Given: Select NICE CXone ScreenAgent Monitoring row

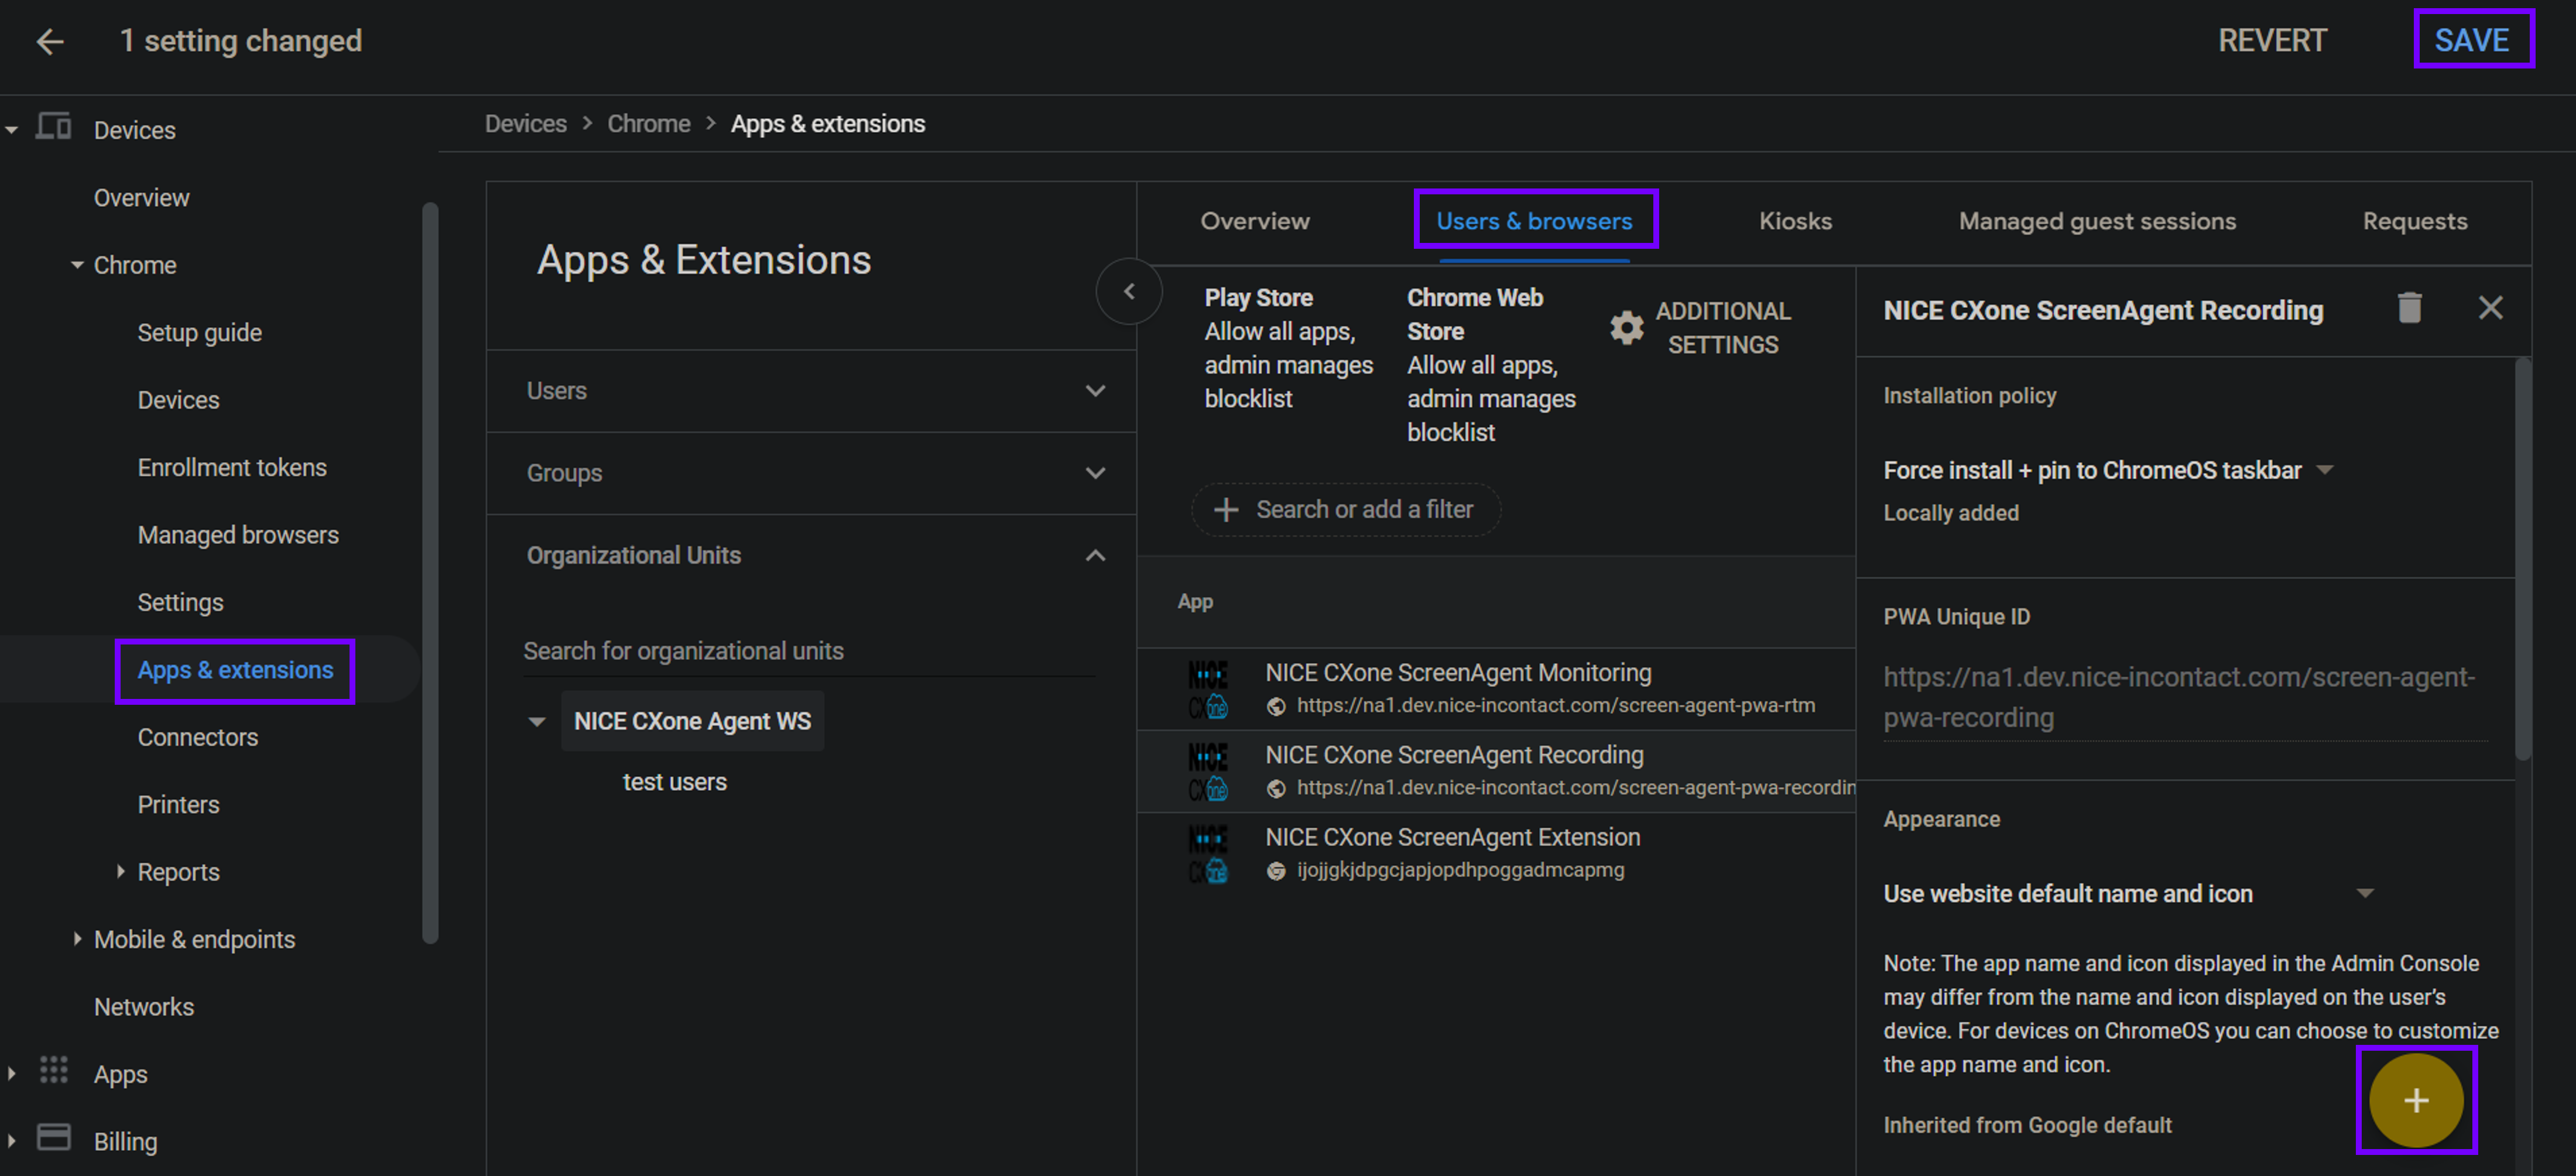Looking at the screenshot, I should point(1496,689).
